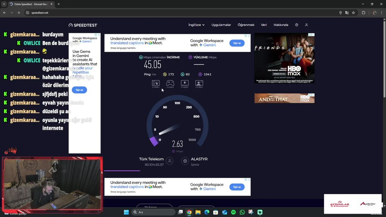Open the Chrome profile avatar
Viewport: 386px width, 217px height.
374,13
